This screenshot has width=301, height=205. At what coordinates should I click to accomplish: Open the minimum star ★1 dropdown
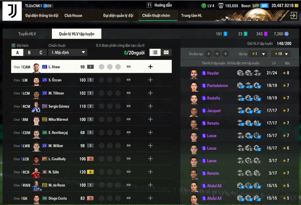point(258,54)
